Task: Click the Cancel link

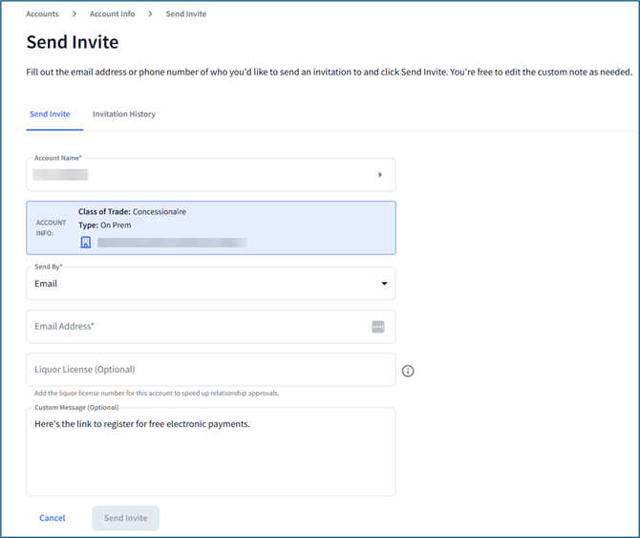Action: point(53,518)
